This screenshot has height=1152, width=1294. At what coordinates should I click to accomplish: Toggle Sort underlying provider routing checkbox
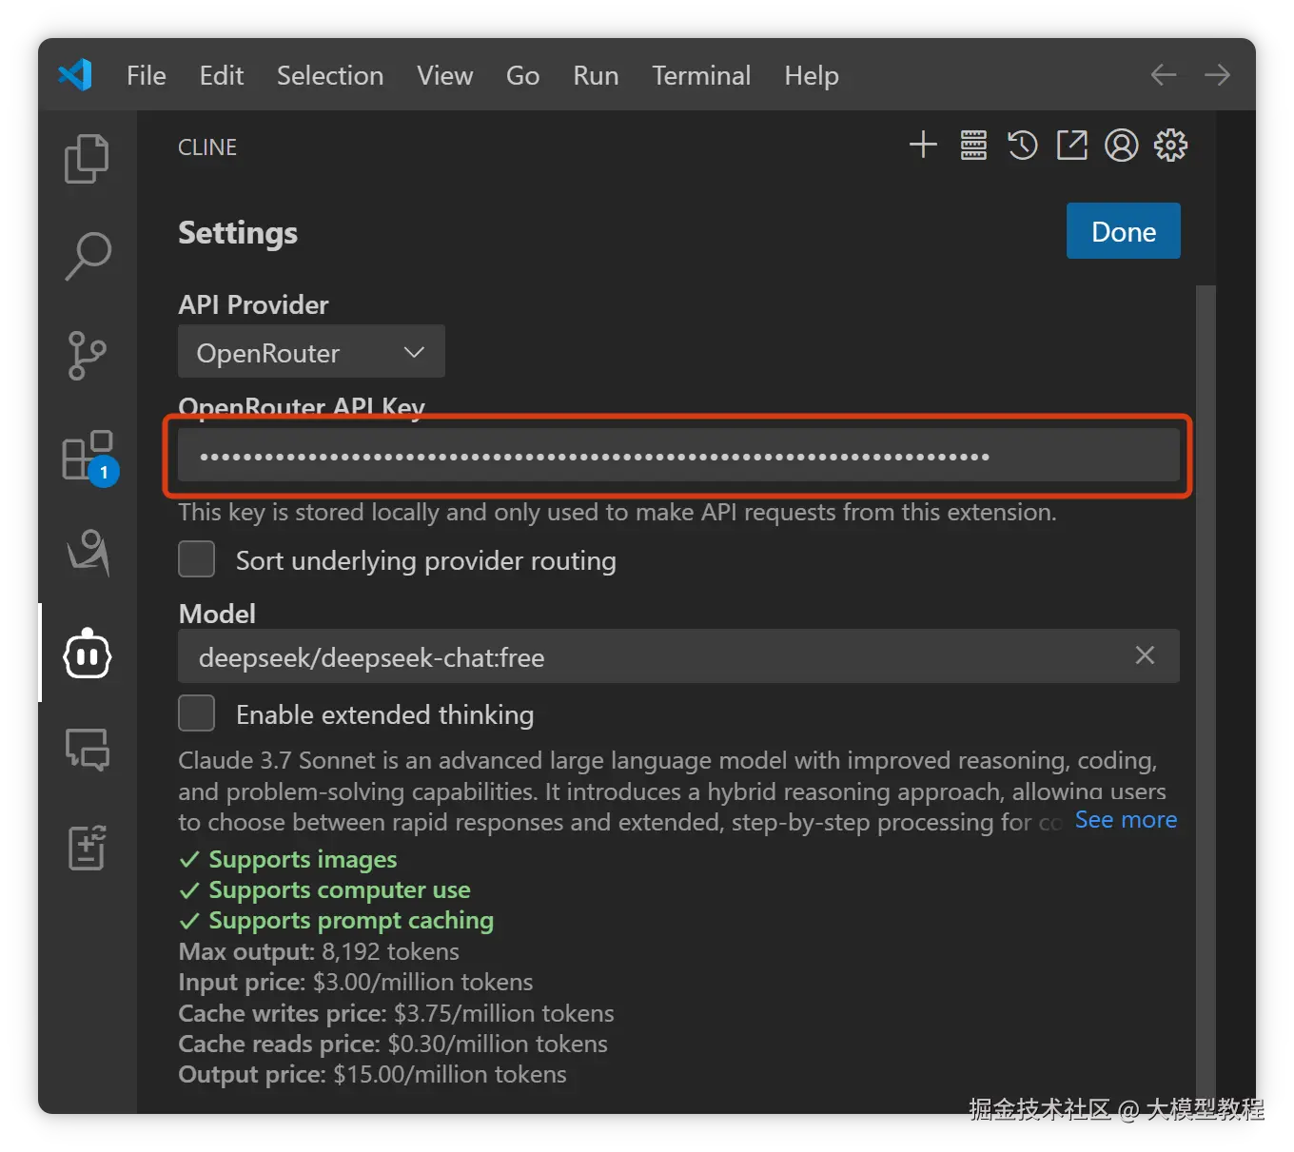pyautogui.click(x=197, y=559)
